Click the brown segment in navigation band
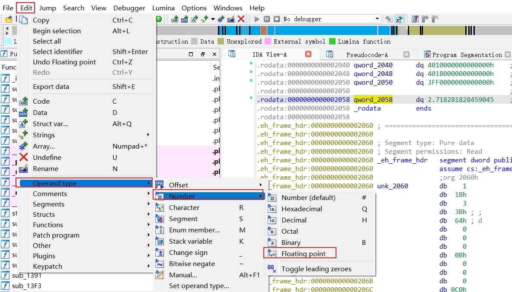Image resolution: width=512 pixels, height=292 pixels. (x=264, y=31)
